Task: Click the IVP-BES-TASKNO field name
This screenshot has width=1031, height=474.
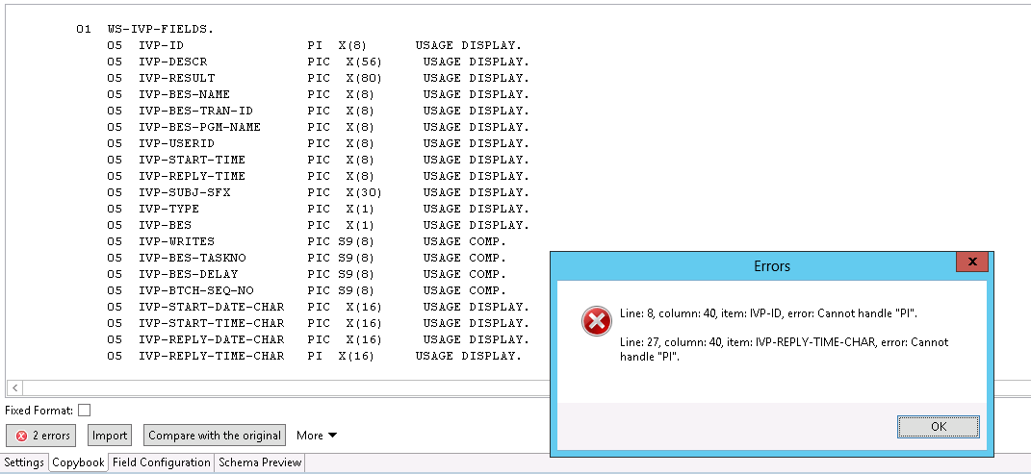Action: coord(192,258)
